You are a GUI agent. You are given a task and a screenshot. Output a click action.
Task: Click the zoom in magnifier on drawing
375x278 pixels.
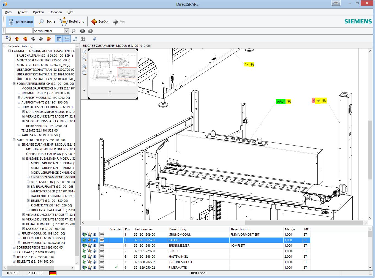84,52
